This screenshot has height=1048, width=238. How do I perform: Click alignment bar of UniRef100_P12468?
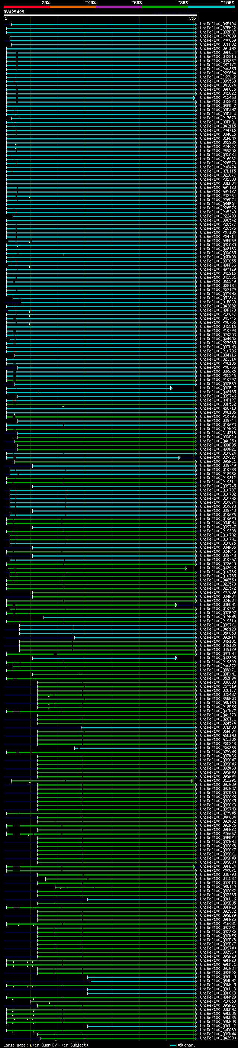pyautogui.click(x=100, y=98)
